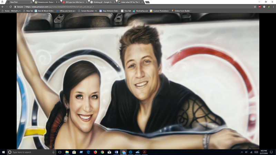This screenshot has width=276, height=155.
Task: Close the jojo YouTube tab
Action: coord(87,2)
